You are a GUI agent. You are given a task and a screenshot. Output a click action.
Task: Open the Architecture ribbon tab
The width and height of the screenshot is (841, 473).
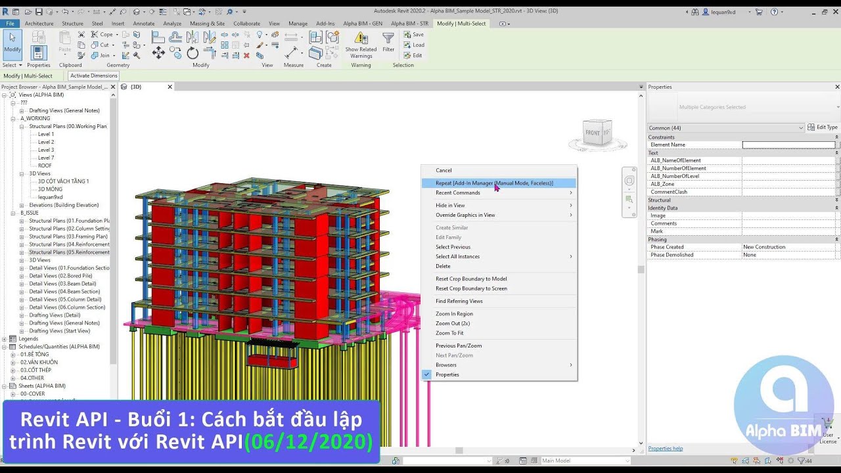point(39,24)
